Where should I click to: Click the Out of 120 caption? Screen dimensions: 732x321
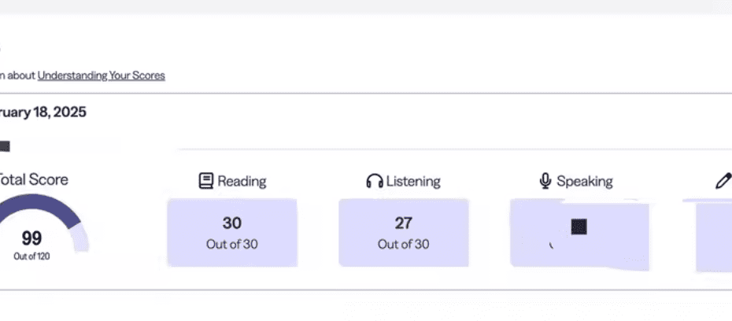(x=31, y=256)
